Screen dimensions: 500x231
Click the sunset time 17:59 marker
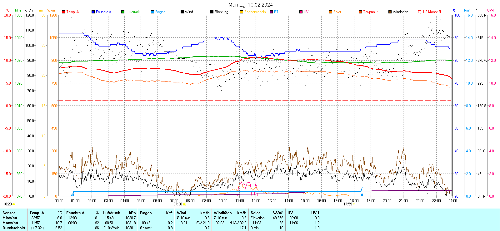pos(347,204)
